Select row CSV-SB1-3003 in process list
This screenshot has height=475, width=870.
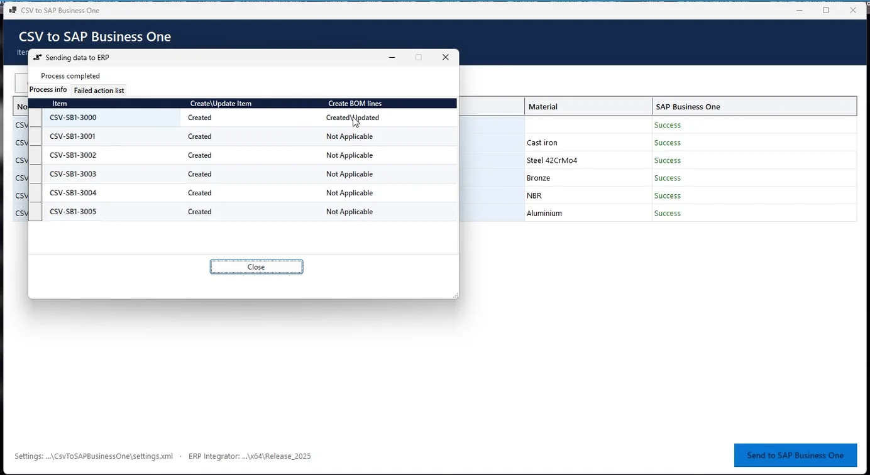(x=243, y=174)
